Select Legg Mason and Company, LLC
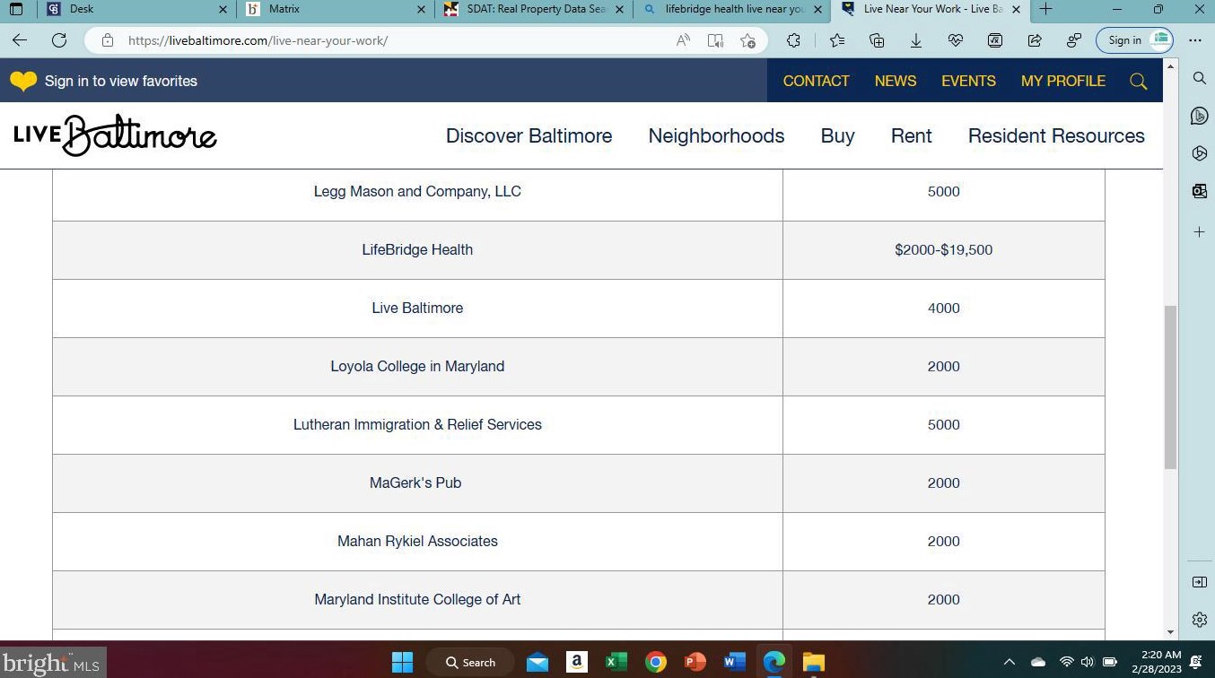 coord(417,191)
